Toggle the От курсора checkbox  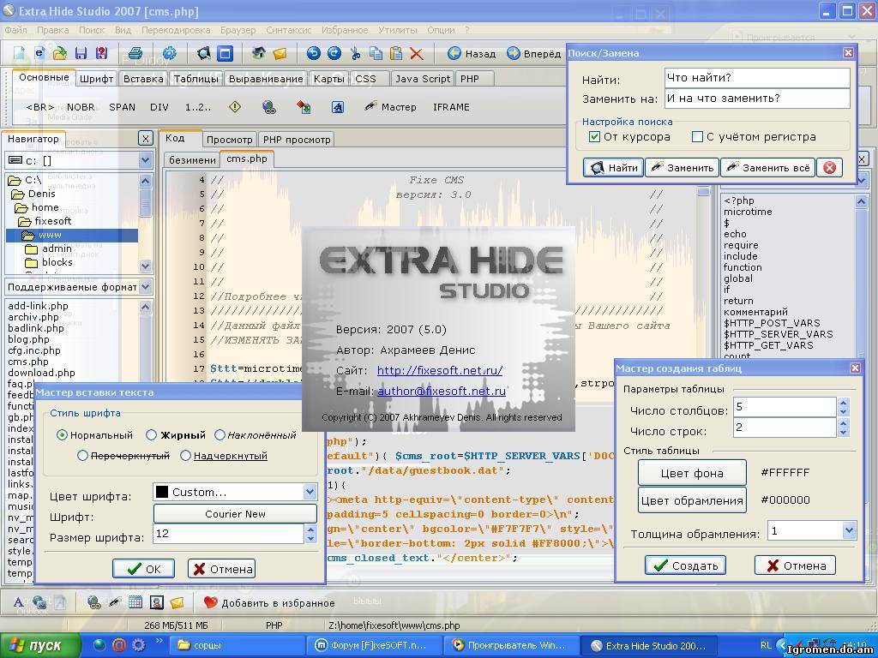[x=595, y=136]
